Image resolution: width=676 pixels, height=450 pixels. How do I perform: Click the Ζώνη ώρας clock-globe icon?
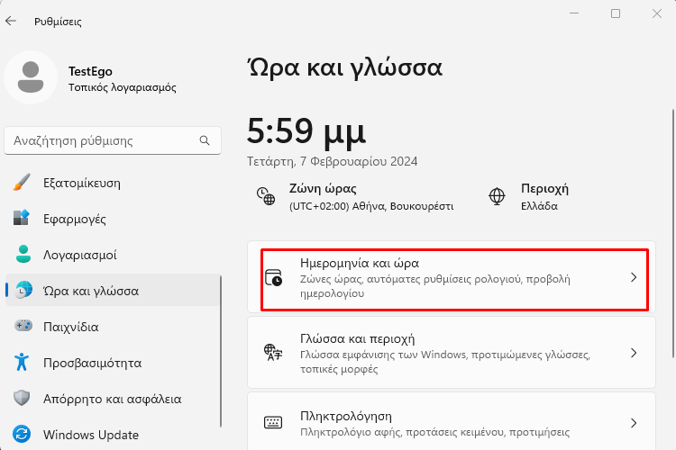point(266,196)
